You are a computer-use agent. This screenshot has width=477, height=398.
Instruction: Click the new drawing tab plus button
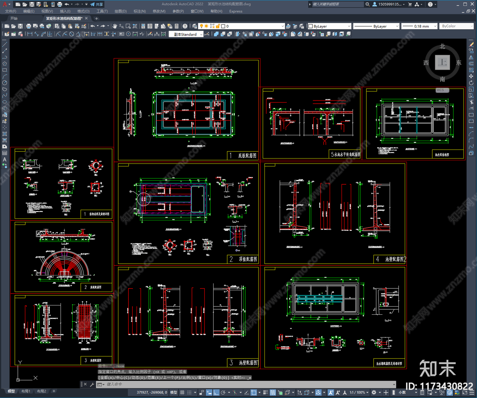pos(96,19)
